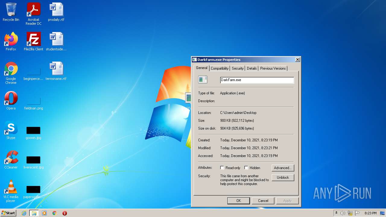Click the network tray icon
This screenshot has height=217, width=386.
(350, 213)
